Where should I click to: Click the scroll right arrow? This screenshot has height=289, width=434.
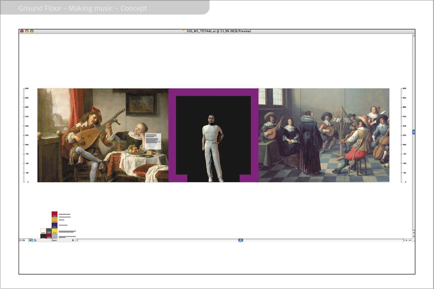pos(410,240)
